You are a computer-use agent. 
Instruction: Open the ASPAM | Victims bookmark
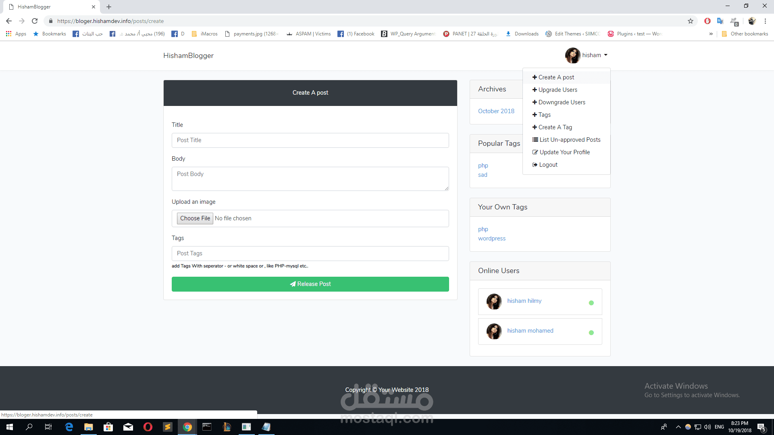(308, 34)
